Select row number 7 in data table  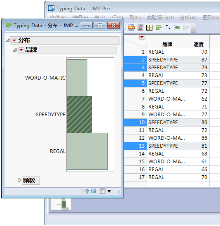click(x=136, y=99)
